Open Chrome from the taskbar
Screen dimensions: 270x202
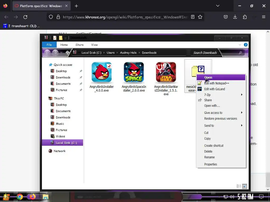(x=20, y=197)
